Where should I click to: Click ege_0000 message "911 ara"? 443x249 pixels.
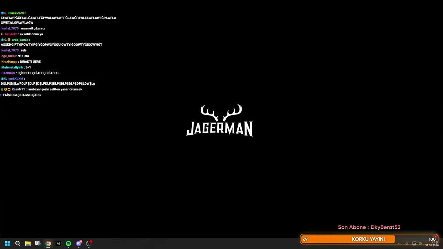coord(15,56)
